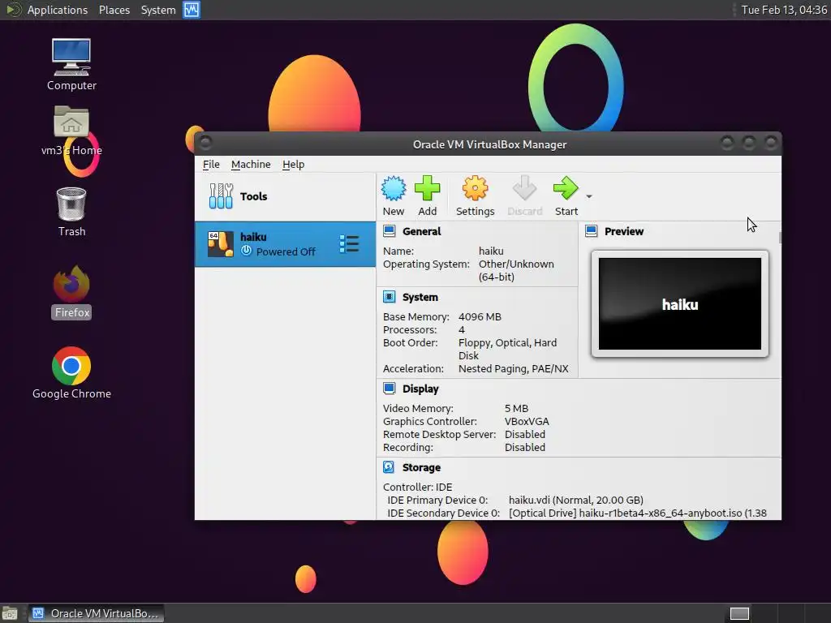Click the haiku OS badge icon
831x623 pixels.
221,244
